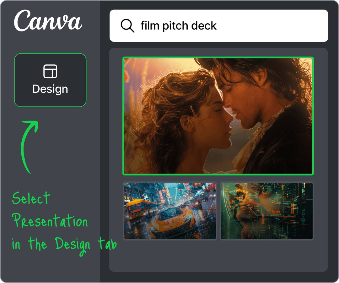The width and height of the screenshot is (339, 283).
Task: Click the Design tab layout icon
Action: tap(50, 71)
